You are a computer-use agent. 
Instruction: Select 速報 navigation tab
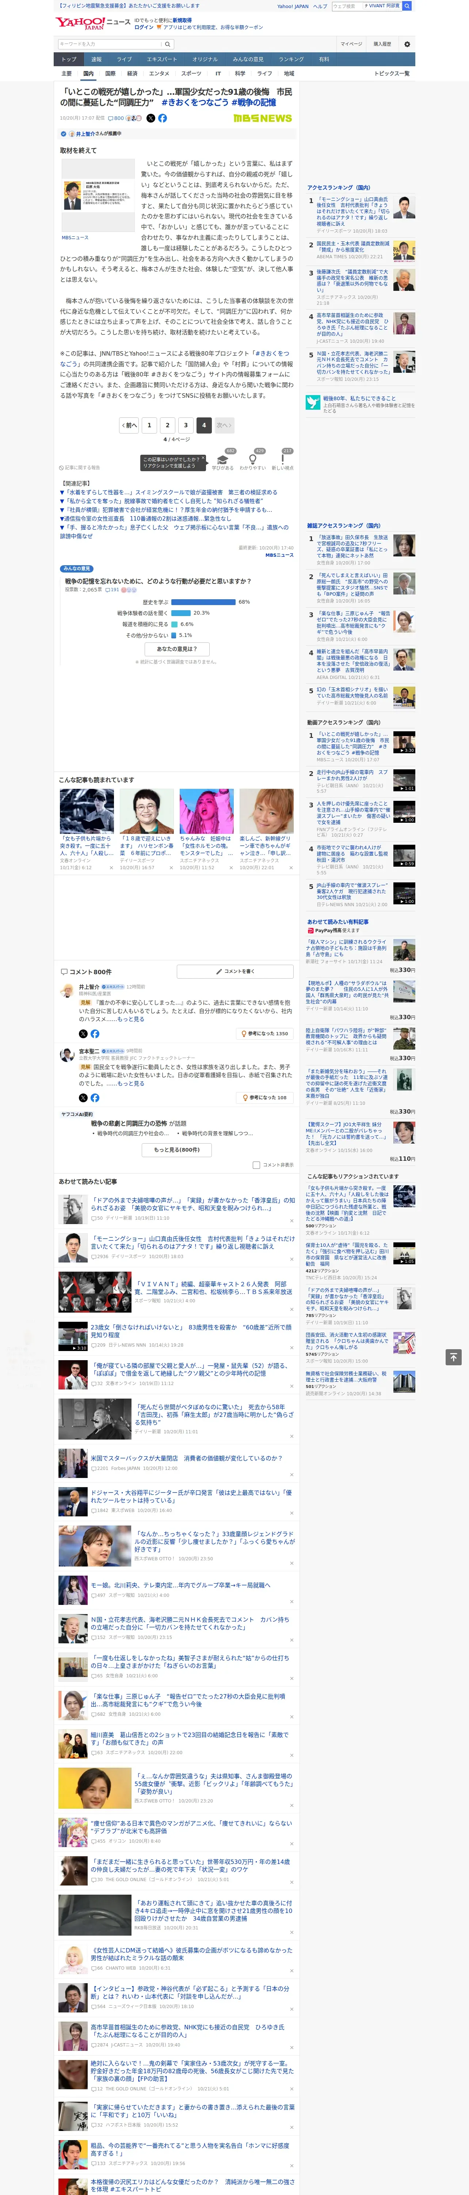[x=96, y=60]
